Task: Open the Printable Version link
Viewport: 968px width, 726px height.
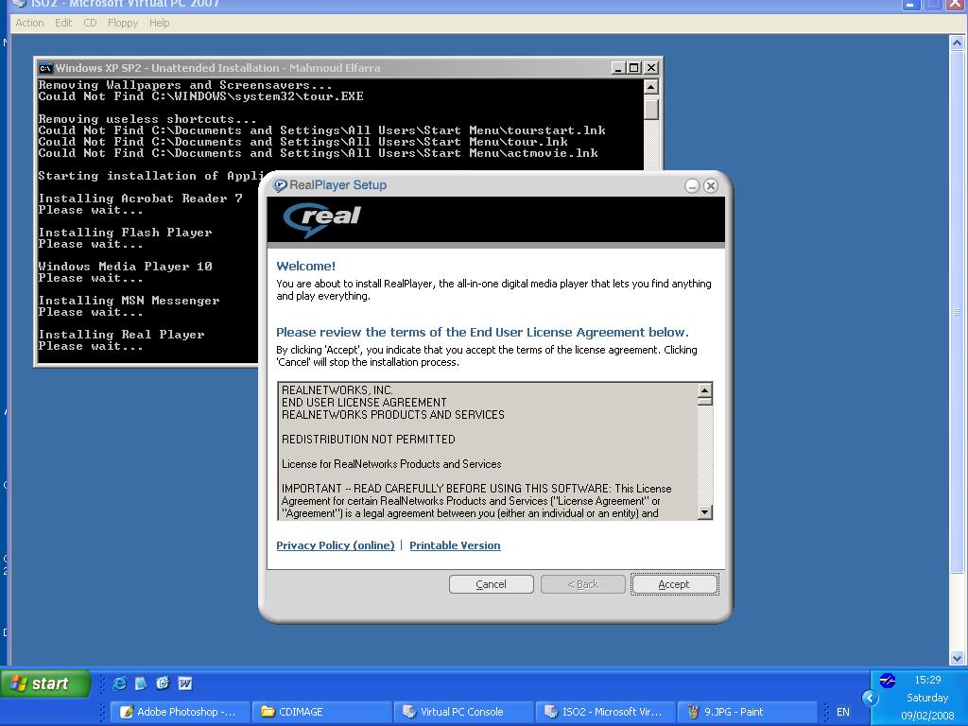Action: click(x=455, y=545)
